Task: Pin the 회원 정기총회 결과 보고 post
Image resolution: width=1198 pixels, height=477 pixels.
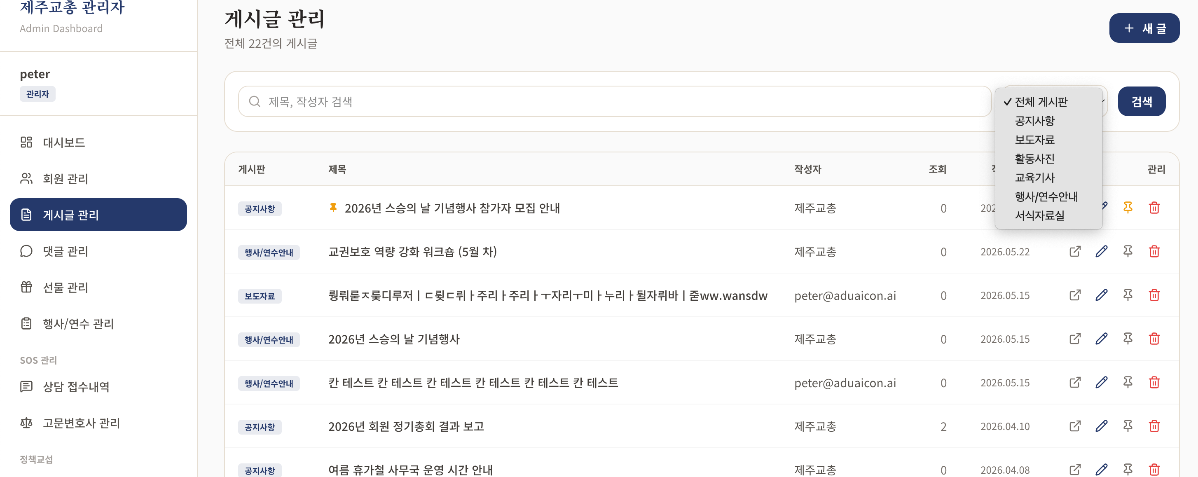Action: pyautogui.click(x=1127, y=426)
